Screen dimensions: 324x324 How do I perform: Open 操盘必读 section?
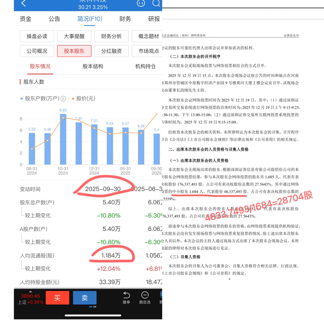(x=37, y=36)
